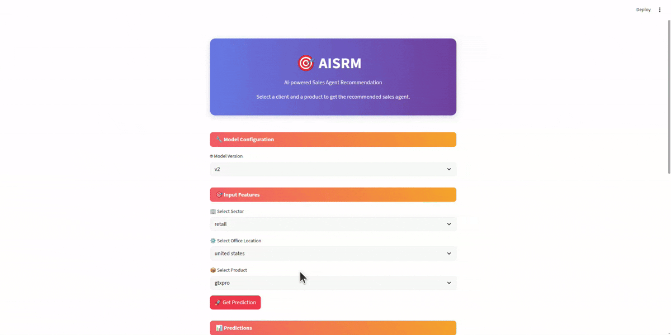Click the globe icon next to Select Office Location
This screenshot has width=671, height=335.
(212, 240)
